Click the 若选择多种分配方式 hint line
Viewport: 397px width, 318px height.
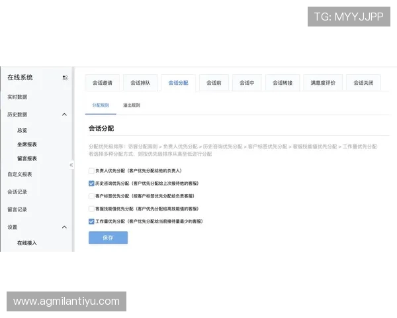[150, 154]
